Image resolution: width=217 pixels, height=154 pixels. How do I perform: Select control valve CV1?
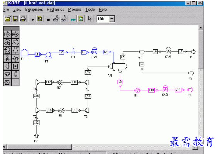coord(95,51)
